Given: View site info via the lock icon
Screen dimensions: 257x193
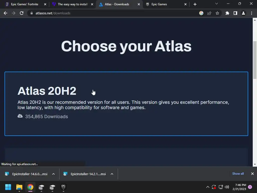Looking at the screenshot, I should tap(32, 13).
